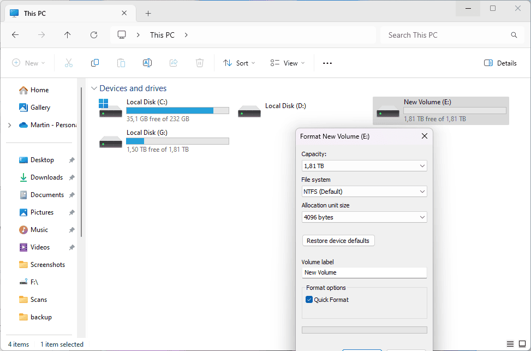Switch to details list view icon
The height and width of the screenshot is (351, 531).
(x=510, y=344)
